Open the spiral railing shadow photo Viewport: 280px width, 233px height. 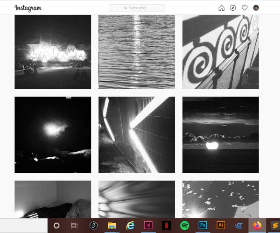click(220, 52)
